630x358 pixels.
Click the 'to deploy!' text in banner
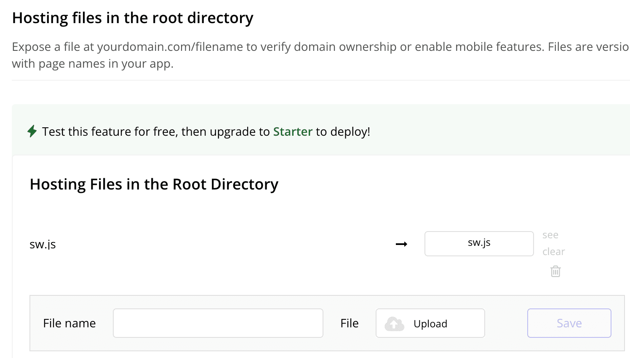pos(343,132)
